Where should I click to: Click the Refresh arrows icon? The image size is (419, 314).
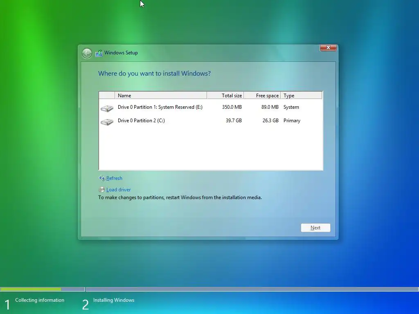tap(101, 178)
